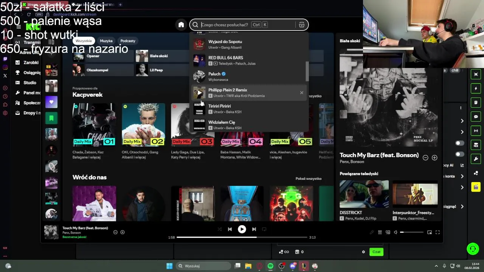Screen dimensions: 484x272
Task: Open the Windows Start menu
Action: tap(169, 266)
